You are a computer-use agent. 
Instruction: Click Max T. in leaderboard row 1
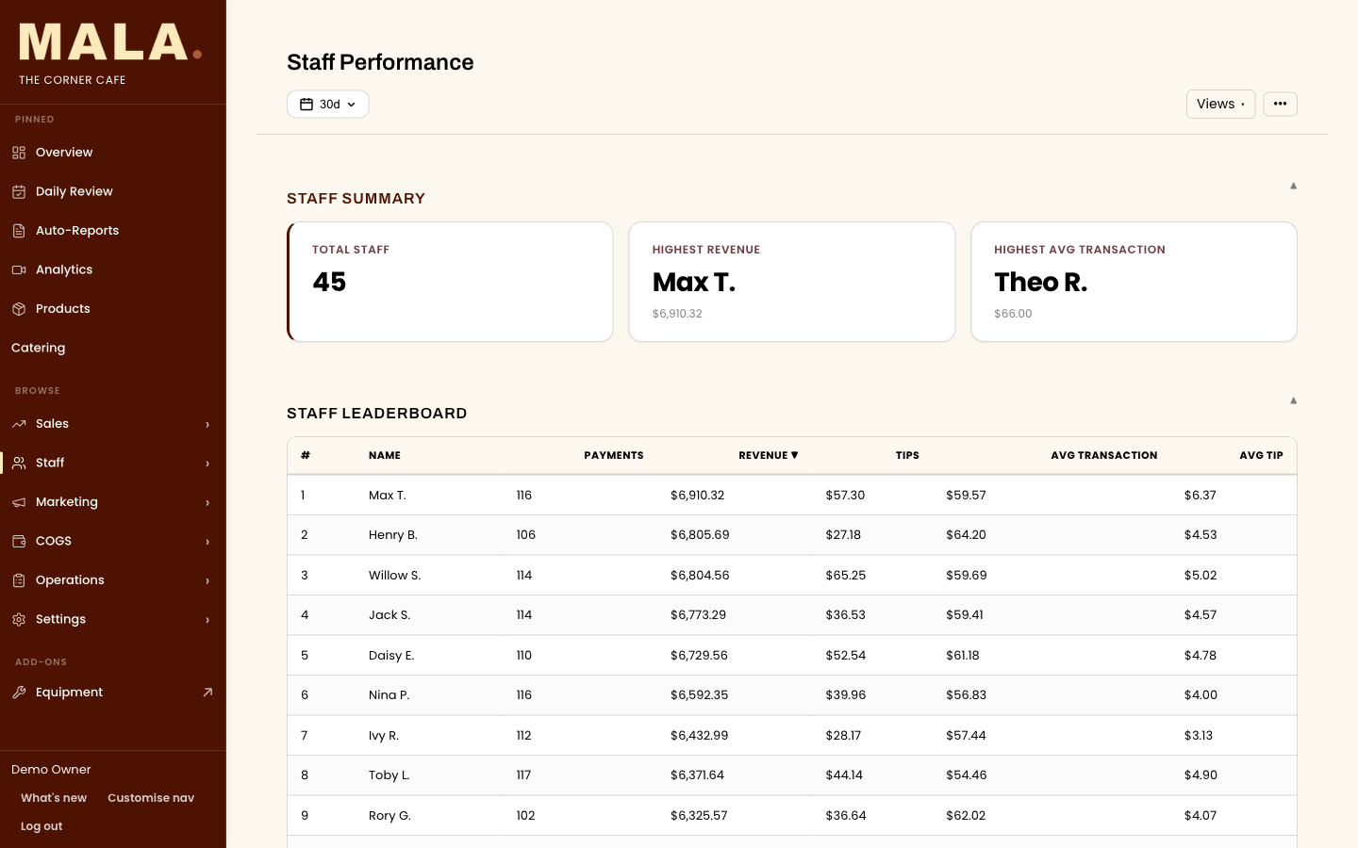pos(388,496)
